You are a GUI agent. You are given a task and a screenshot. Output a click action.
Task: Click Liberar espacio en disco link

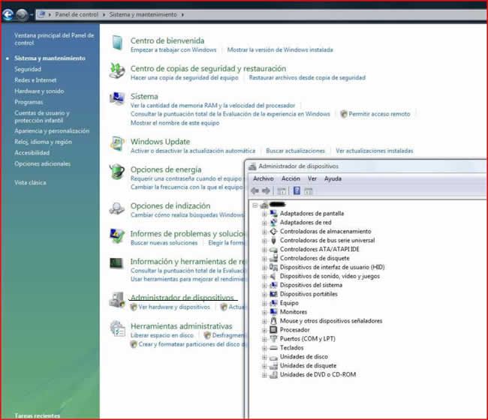[x=162, y=335]
